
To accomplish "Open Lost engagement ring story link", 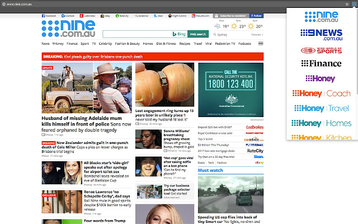I will click(164, 115).
